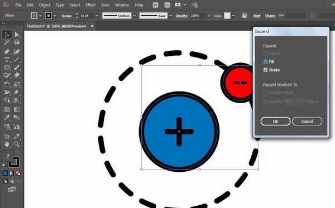Open the Effect menu
Screen dimensions: 335x208
[90, 5]
